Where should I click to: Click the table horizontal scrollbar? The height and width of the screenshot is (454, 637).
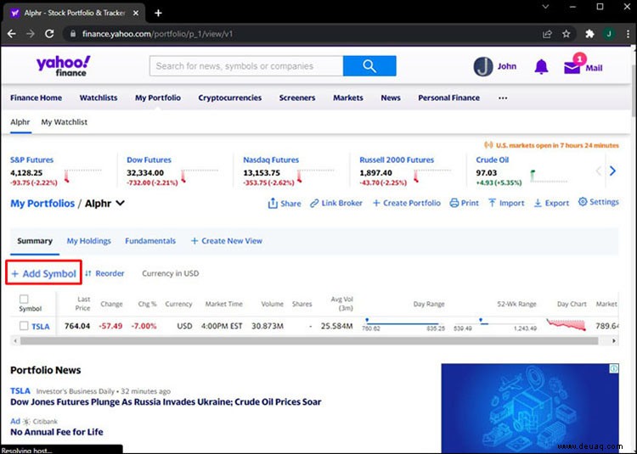(x=309, y=341)
